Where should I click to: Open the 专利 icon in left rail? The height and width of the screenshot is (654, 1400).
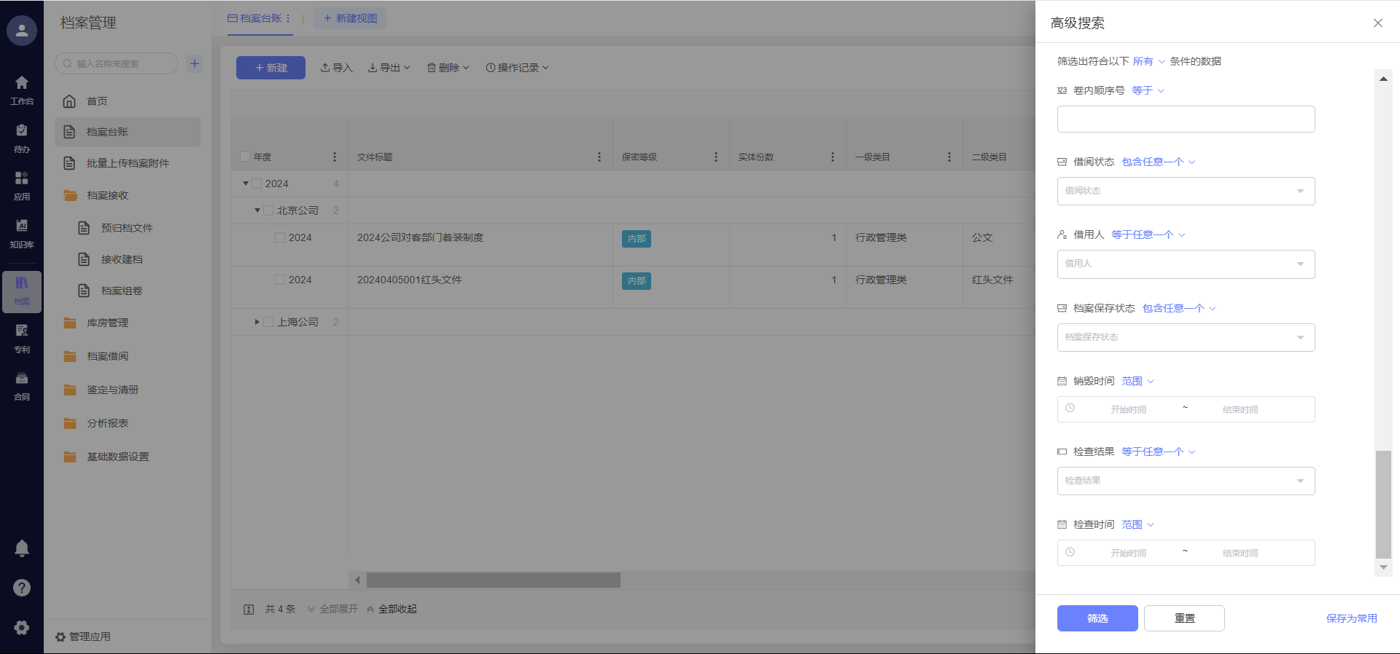(x=22, y=338)
